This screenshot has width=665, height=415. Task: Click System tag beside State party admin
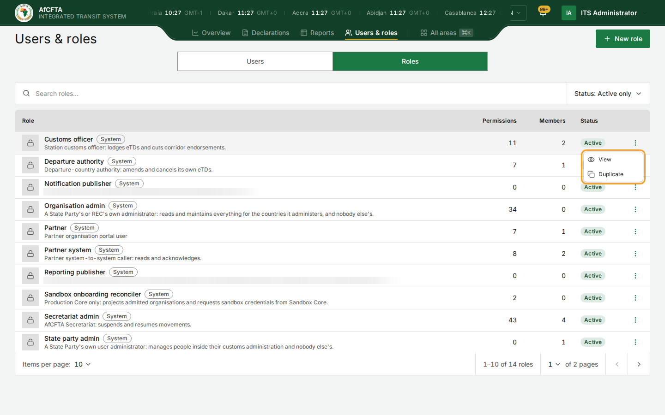point(117,338)
